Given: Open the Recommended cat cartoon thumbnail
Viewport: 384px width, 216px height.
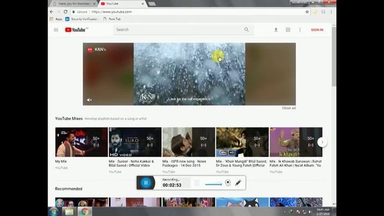Looking at the screenshot, I should click(242, 202).
